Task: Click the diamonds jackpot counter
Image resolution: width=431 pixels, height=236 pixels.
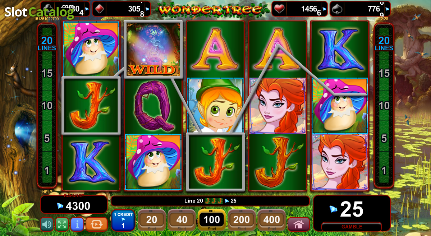Action: [121, 9]
